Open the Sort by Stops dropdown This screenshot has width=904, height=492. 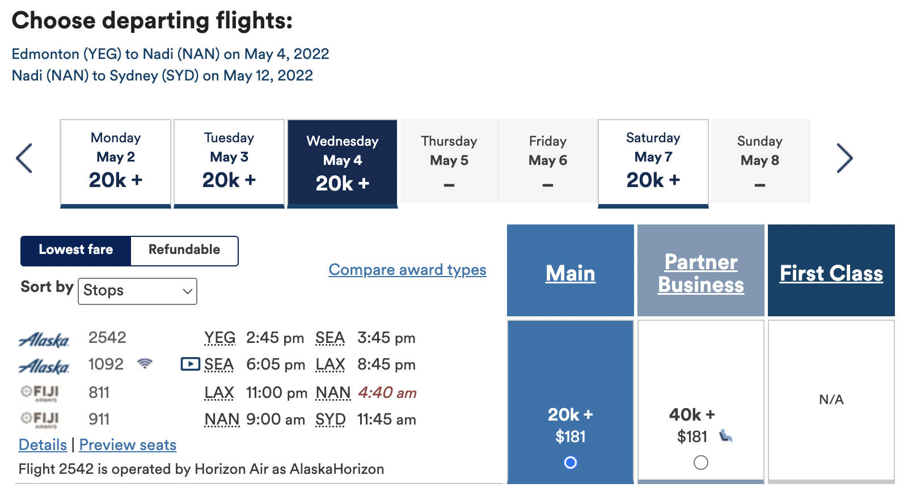137,291
